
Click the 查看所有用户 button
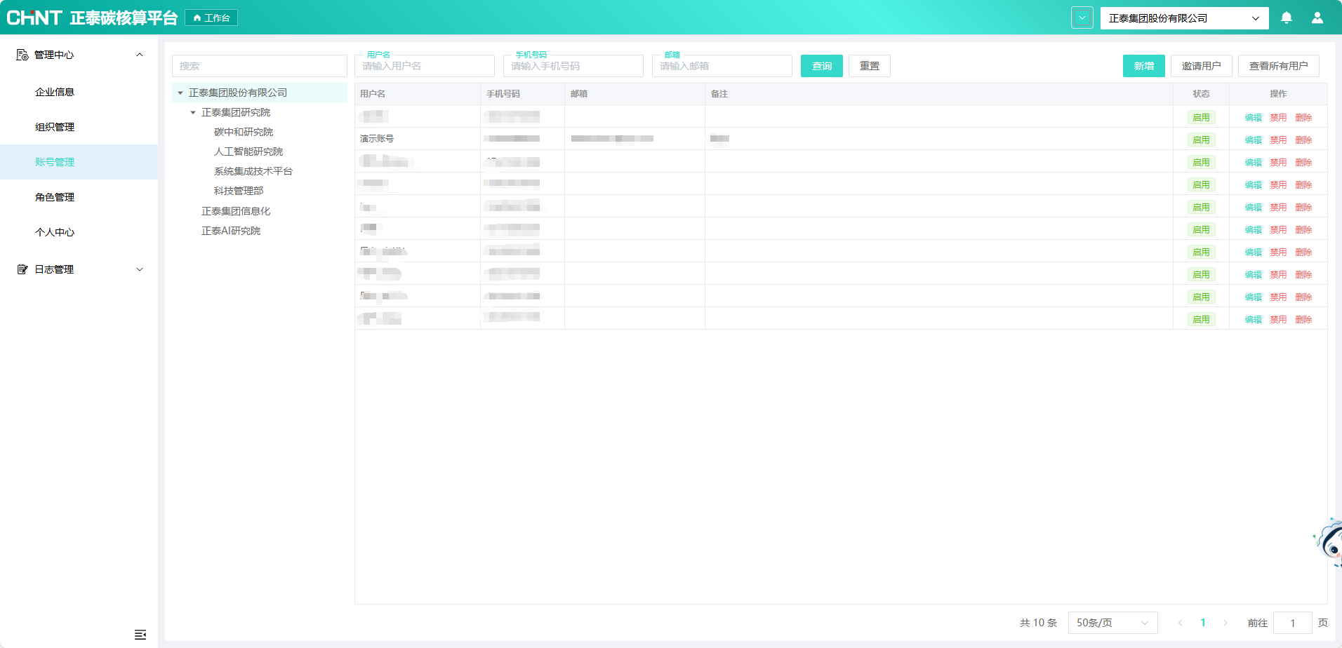point(1279,66)
